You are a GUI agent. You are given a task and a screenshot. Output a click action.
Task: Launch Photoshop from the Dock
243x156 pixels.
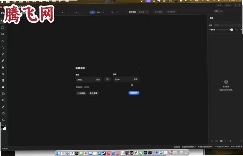tap(145, 153)
